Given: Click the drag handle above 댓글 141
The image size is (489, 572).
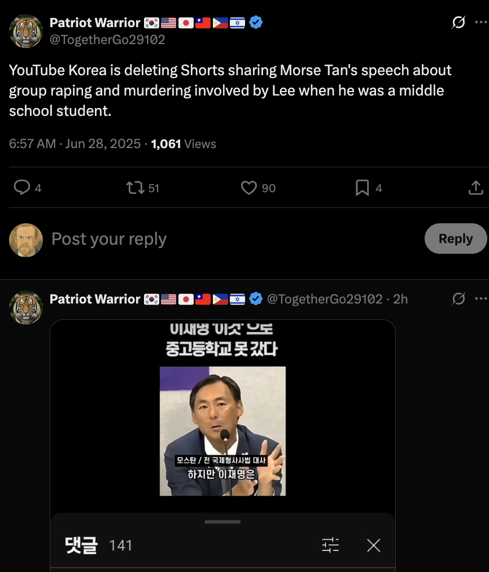Looking at the screenshot, I should [x=222, y=522].
